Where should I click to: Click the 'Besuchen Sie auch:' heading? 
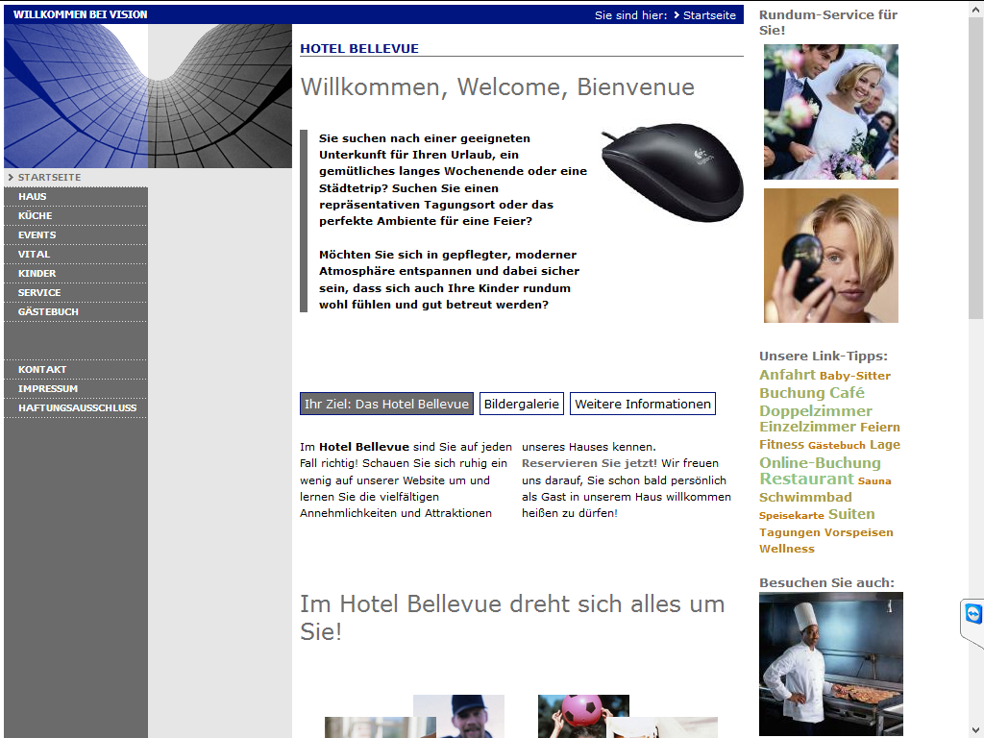[x=826, y=582]
